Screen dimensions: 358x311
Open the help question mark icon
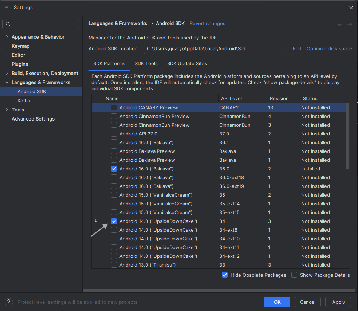point(9,302)
